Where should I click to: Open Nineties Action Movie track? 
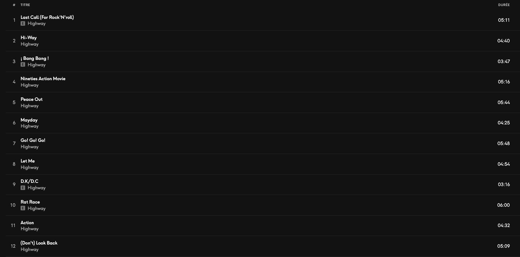pos(43,79)
